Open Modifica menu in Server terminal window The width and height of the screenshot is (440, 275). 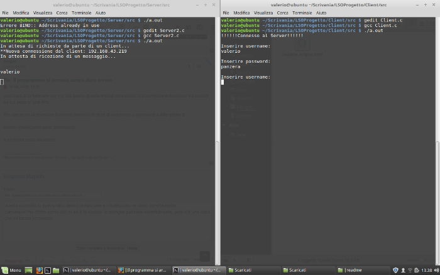click(21, 13)
